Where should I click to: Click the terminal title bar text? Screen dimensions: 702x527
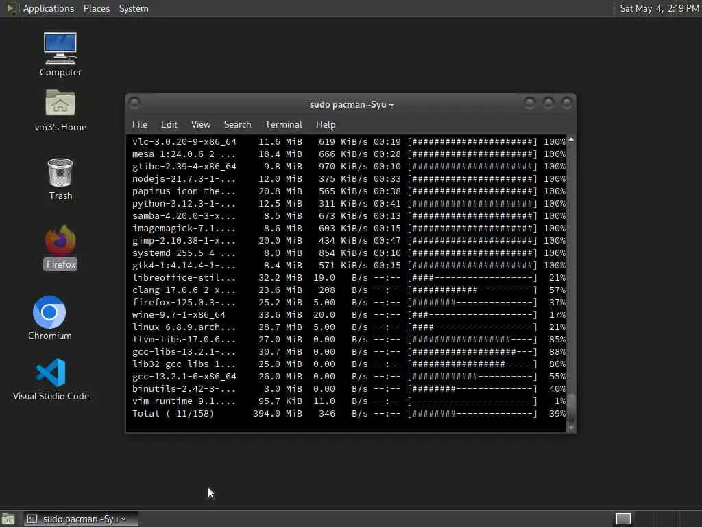[352, 104]
